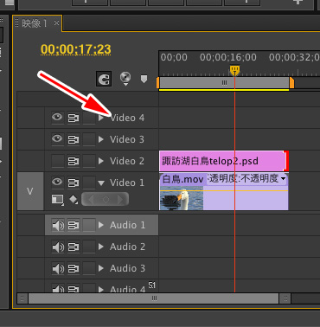Screen dimensions: 320x327
Task: Toggle track lock box on Video 1
Action: 89,183
